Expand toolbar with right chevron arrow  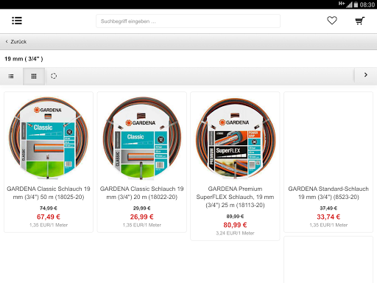(366, 75)
